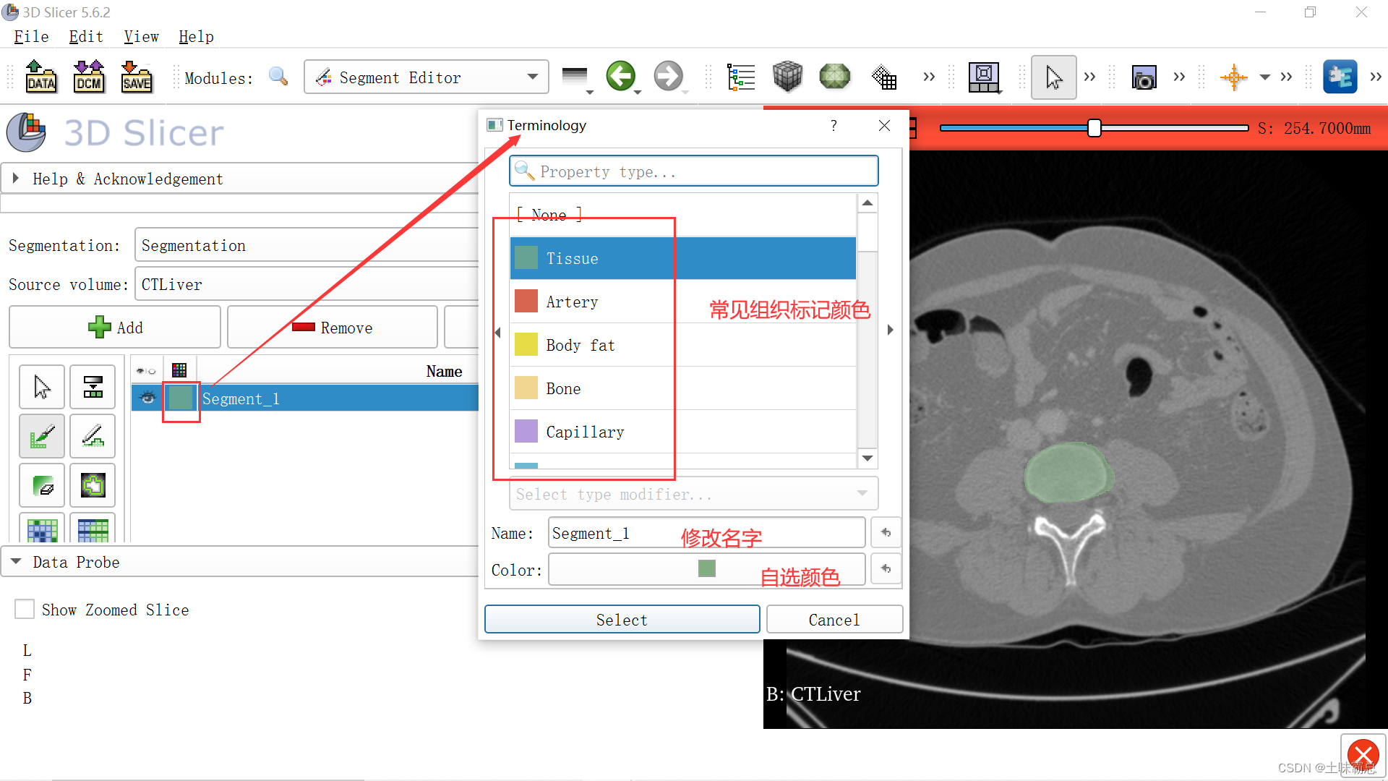
Task: Click the SAVE data icon
Action: pos(137,77)
